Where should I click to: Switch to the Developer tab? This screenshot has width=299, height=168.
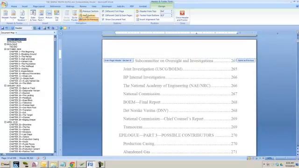click(x=107, y=6)
